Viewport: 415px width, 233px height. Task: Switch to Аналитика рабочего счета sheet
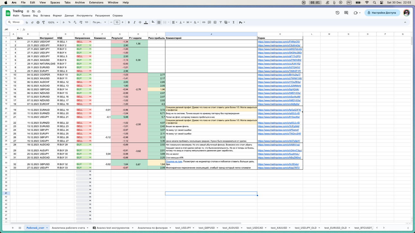point(68,228)
